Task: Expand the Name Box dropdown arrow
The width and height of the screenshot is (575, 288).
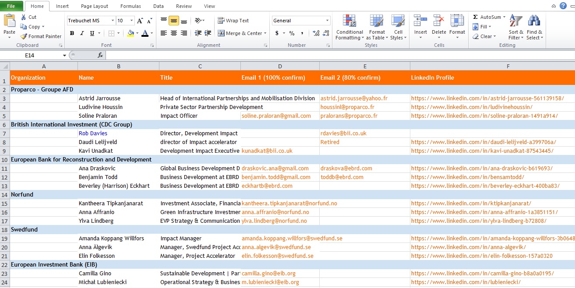Action: (x=64, y=55)
